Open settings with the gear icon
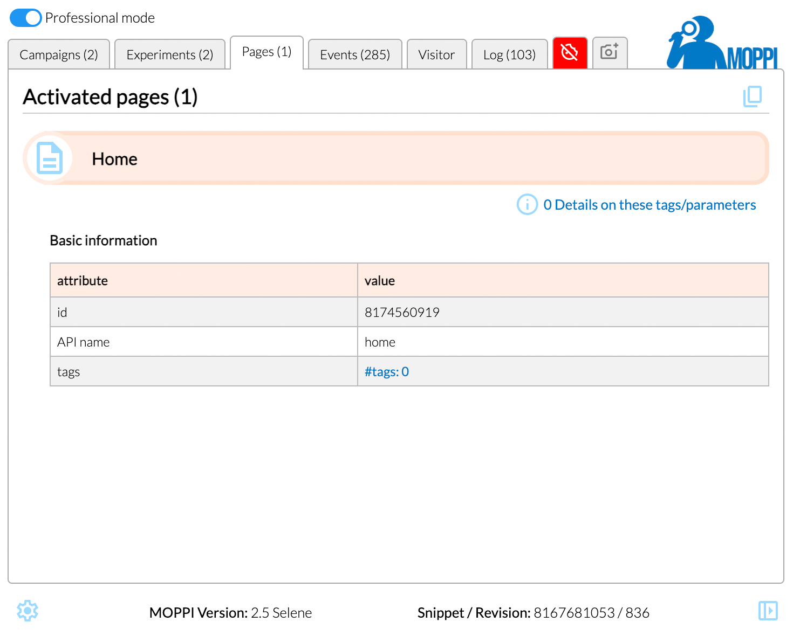Screen dimensions: 793x636 [28, 611]
